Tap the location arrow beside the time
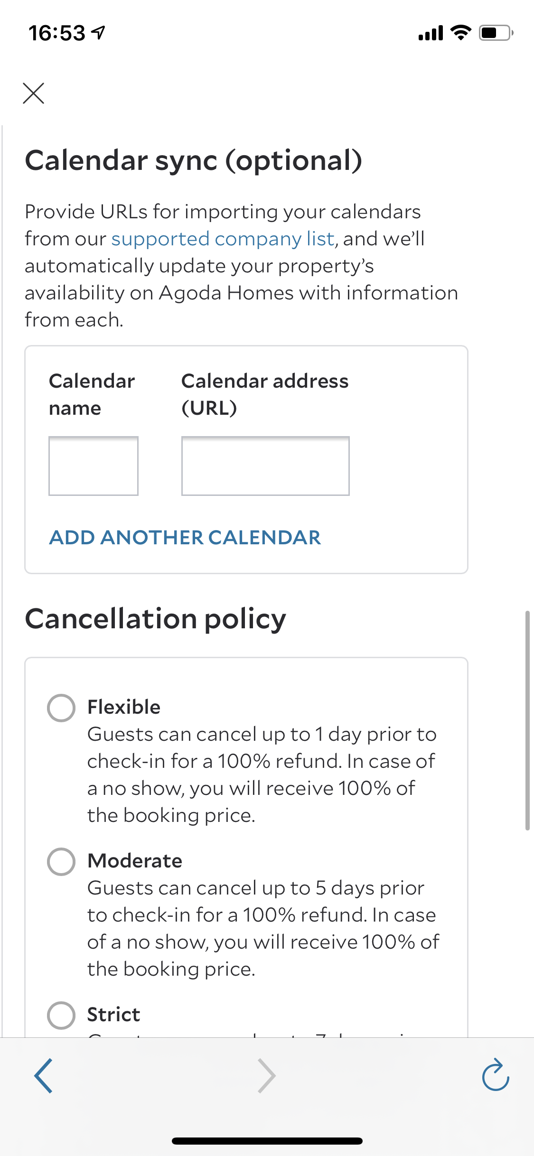 pyautogui.click(x=99, y=33)
